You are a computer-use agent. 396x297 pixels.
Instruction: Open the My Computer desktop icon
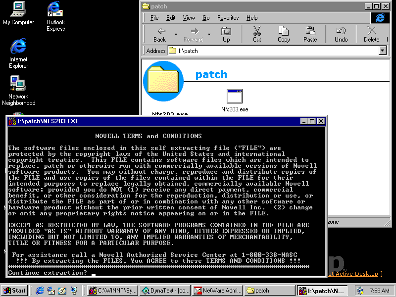point(18,13)
